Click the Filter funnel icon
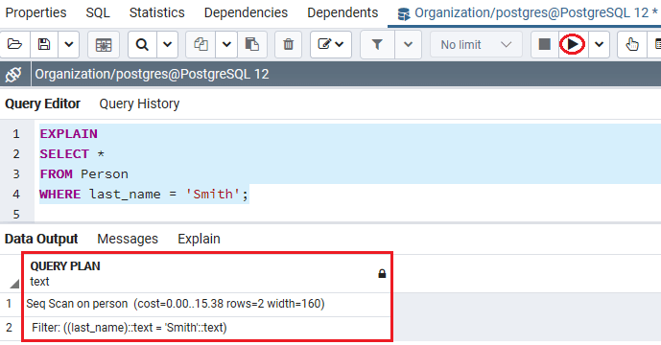 pyautogui.click(x=377, y=44)
